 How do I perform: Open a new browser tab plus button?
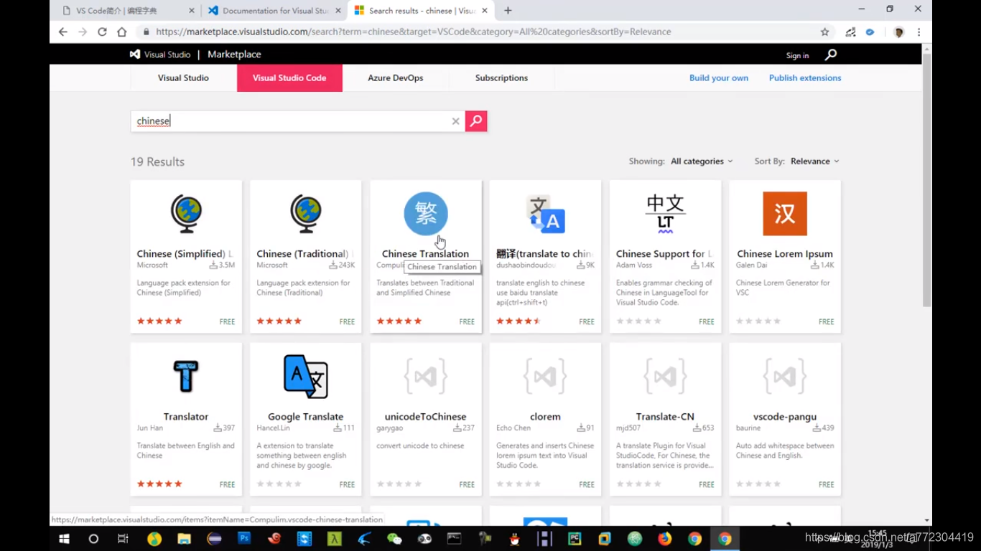click(508, 11)
